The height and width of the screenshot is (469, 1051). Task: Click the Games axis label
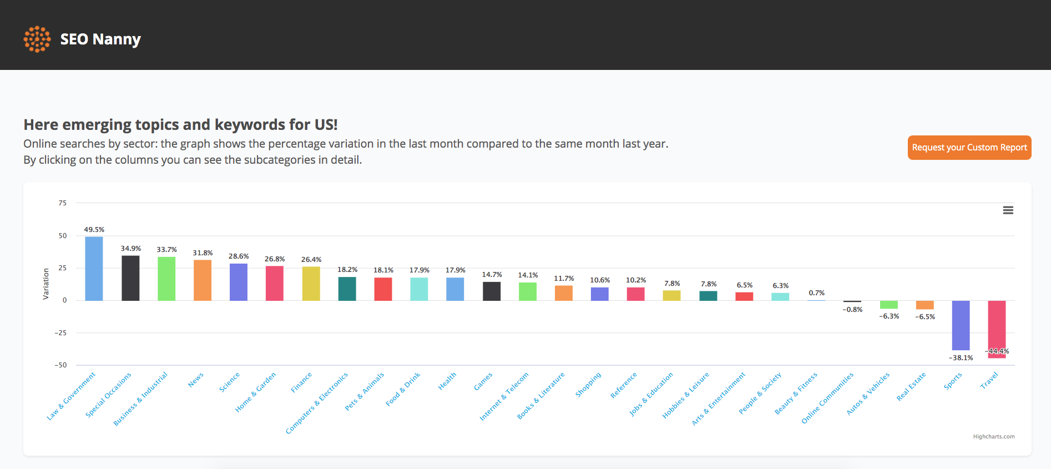(x=483, y=381)
